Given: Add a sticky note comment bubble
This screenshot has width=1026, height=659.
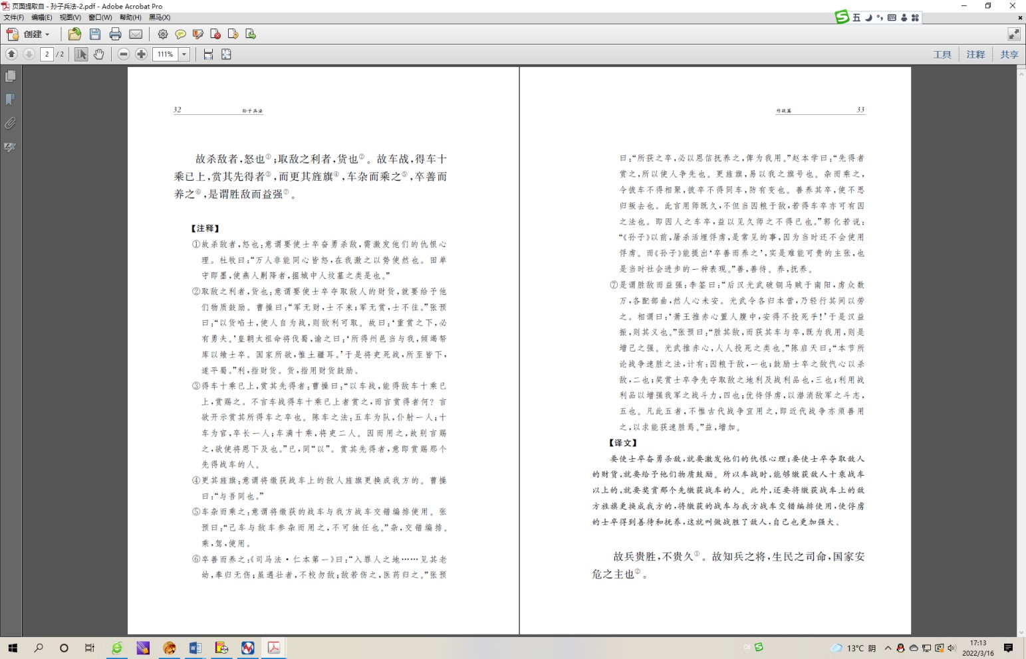Looking at the screenshot, I should 180,34.
